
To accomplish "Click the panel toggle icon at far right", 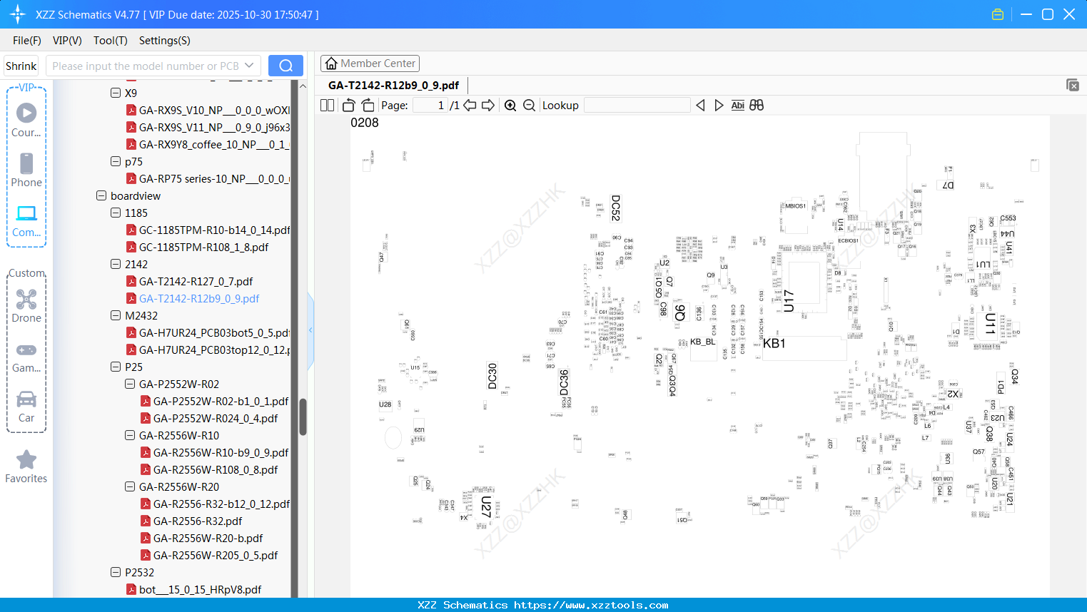I will [x=1073, y=85].
